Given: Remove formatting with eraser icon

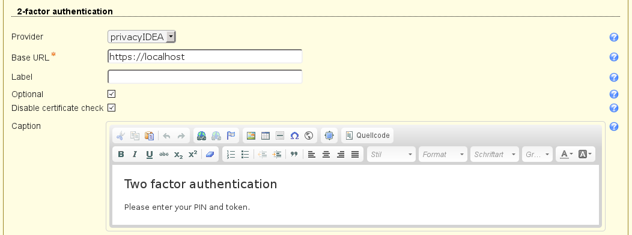Looking at the screenshot, I should pos(210,154).
